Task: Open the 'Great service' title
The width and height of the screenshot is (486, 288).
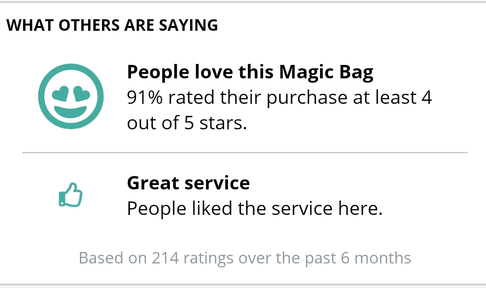Action: point(189,183)
